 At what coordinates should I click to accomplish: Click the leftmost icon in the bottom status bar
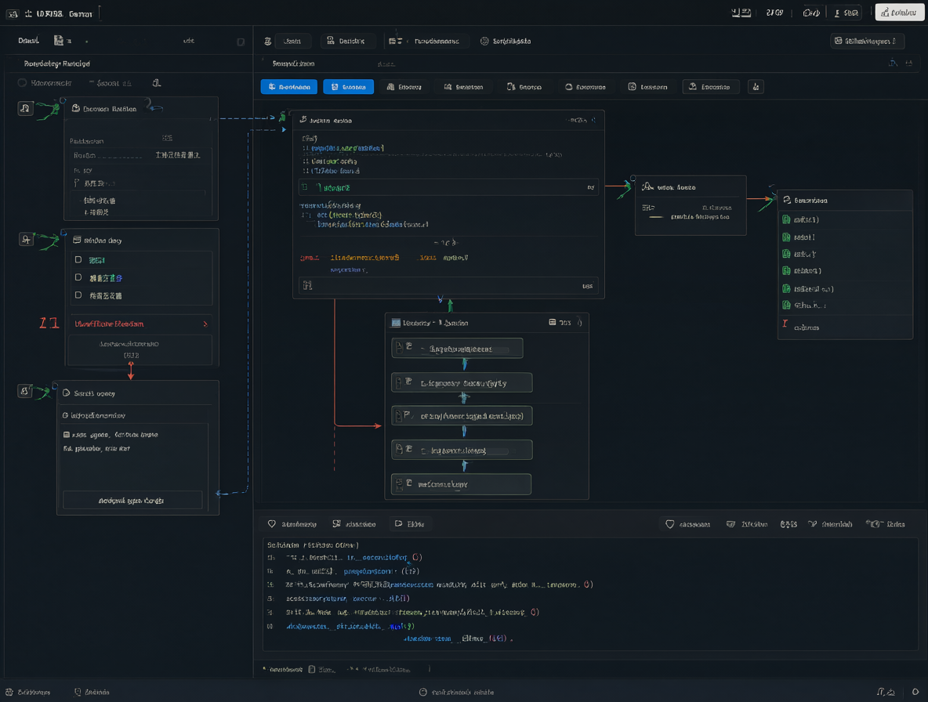coord(9,692)
